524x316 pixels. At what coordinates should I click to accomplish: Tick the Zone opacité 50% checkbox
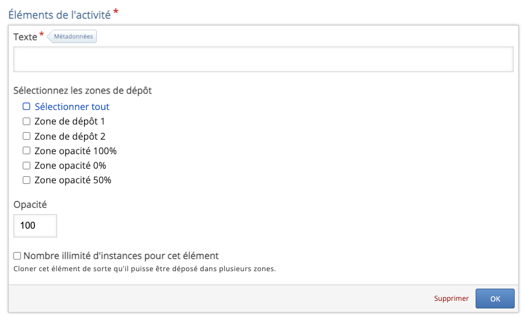click(26, 180)
